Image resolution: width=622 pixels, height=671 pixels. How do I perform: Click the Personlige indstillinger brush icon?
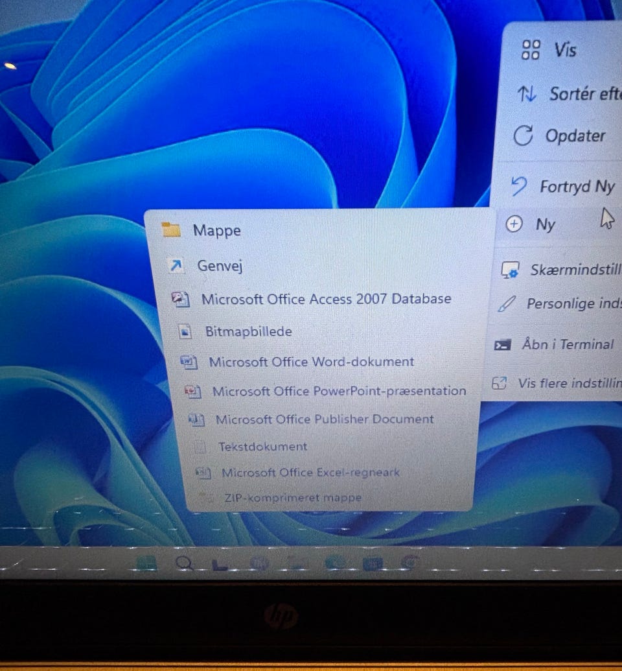(x=507, y=304)
